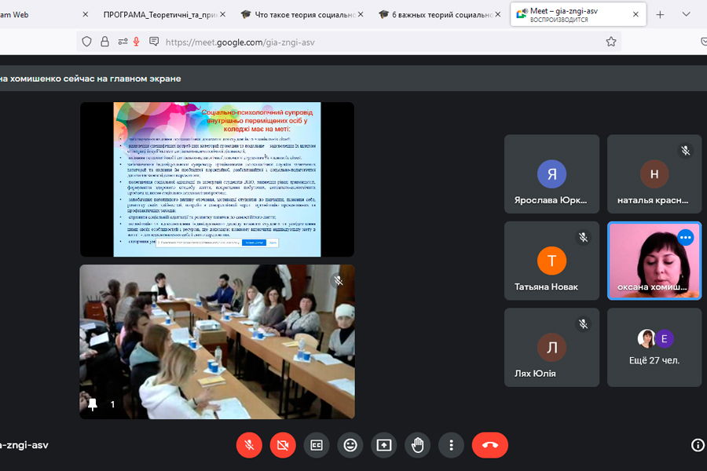Select Лях Юлія participant tile
Screen dimensions: 707x471
coord(552,348)
